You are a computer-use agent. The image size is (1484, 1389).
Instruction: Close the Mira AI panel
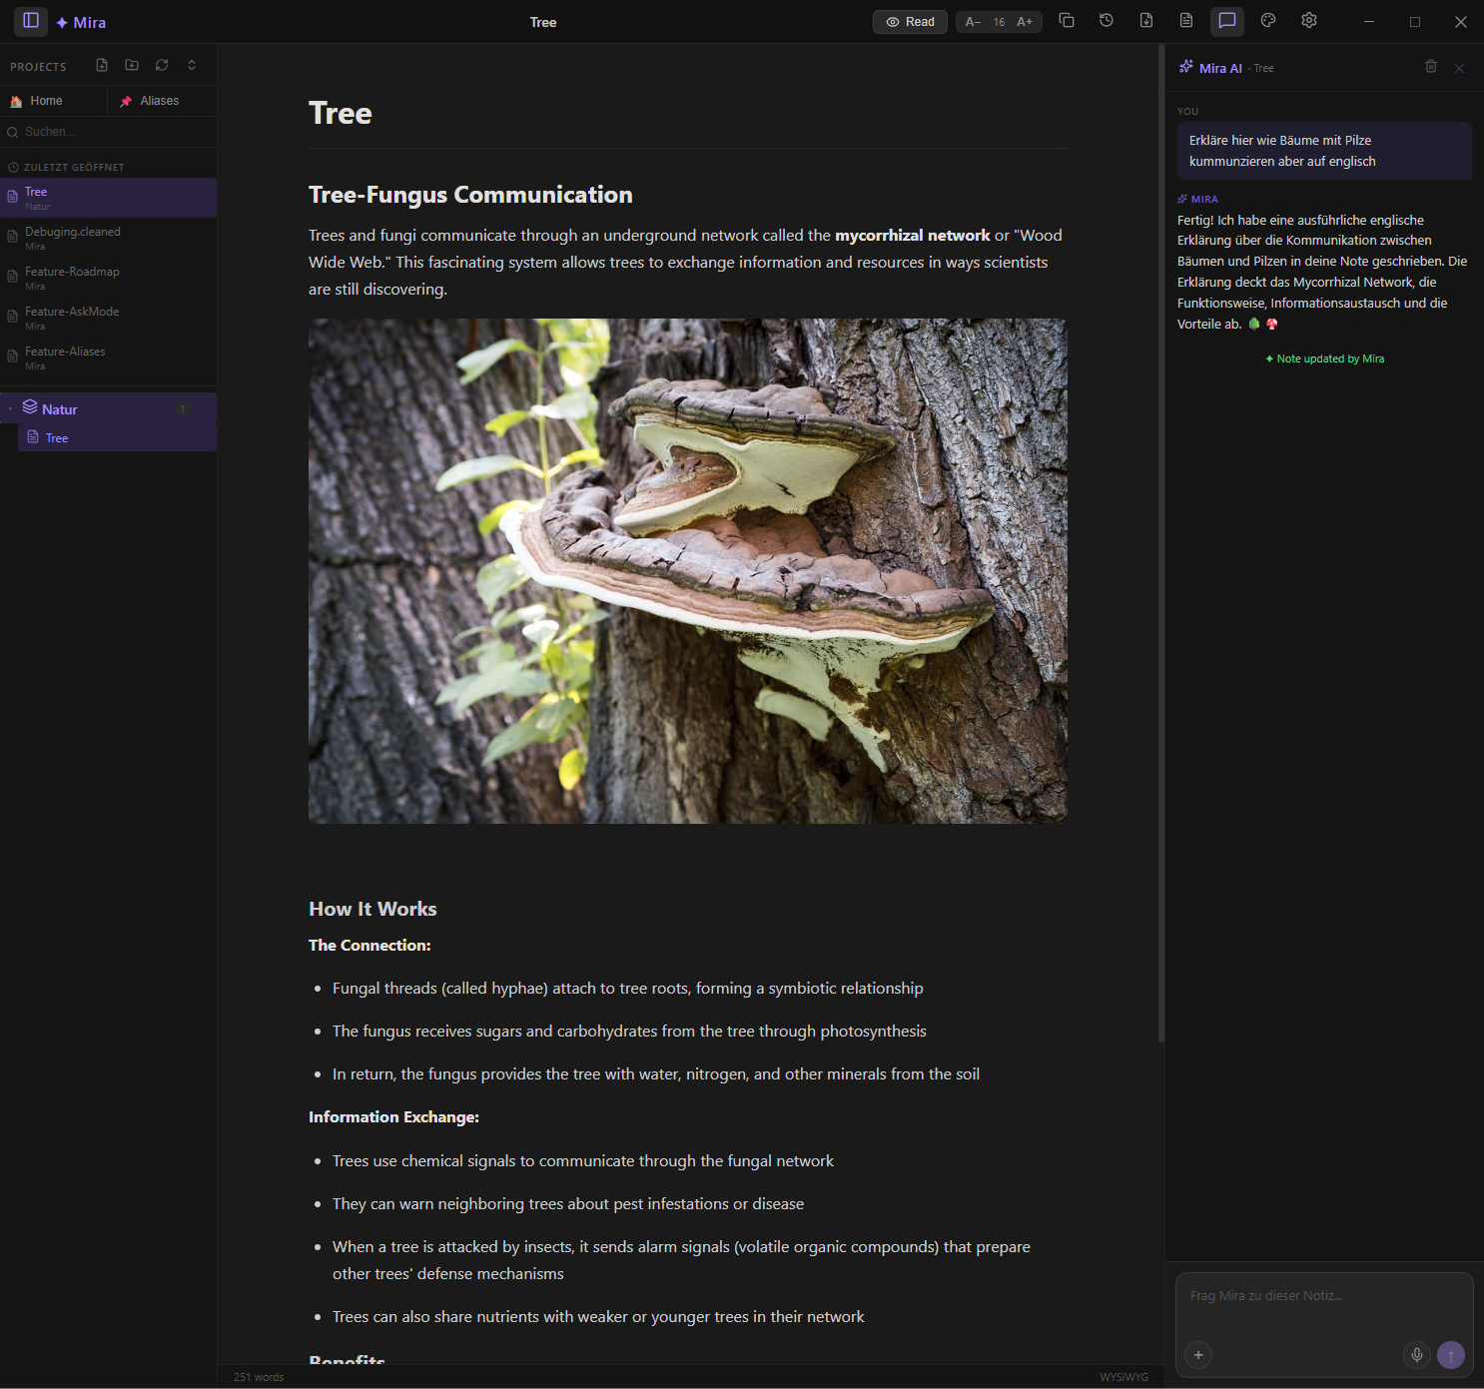1459,67
